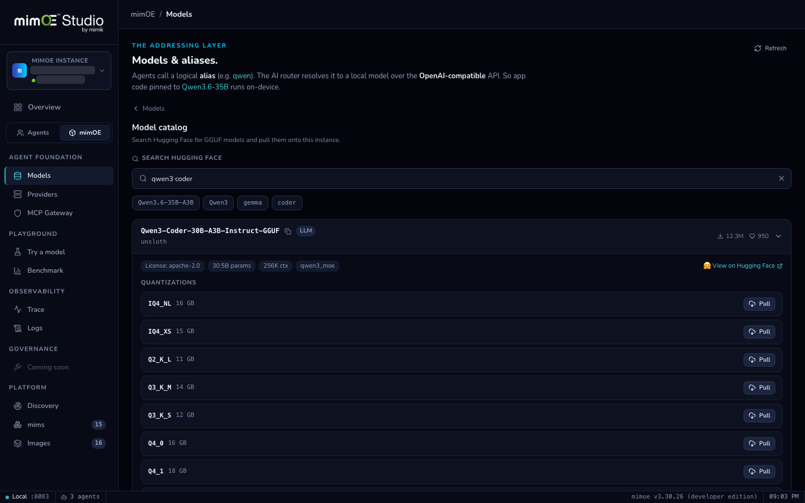View model on Hugging Face
The height and width of the screenshot is (503, 805).
743,266
